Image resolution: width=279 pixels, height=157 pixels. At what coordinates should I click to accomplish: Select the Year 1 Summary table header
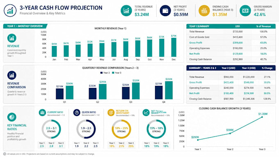coord(231,26)
